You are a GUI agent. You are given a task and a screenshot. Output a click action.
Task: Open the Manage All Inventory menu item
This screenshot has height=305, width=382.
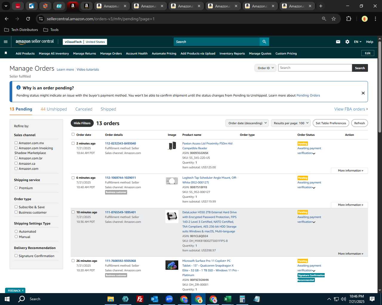tap(54, 53)
